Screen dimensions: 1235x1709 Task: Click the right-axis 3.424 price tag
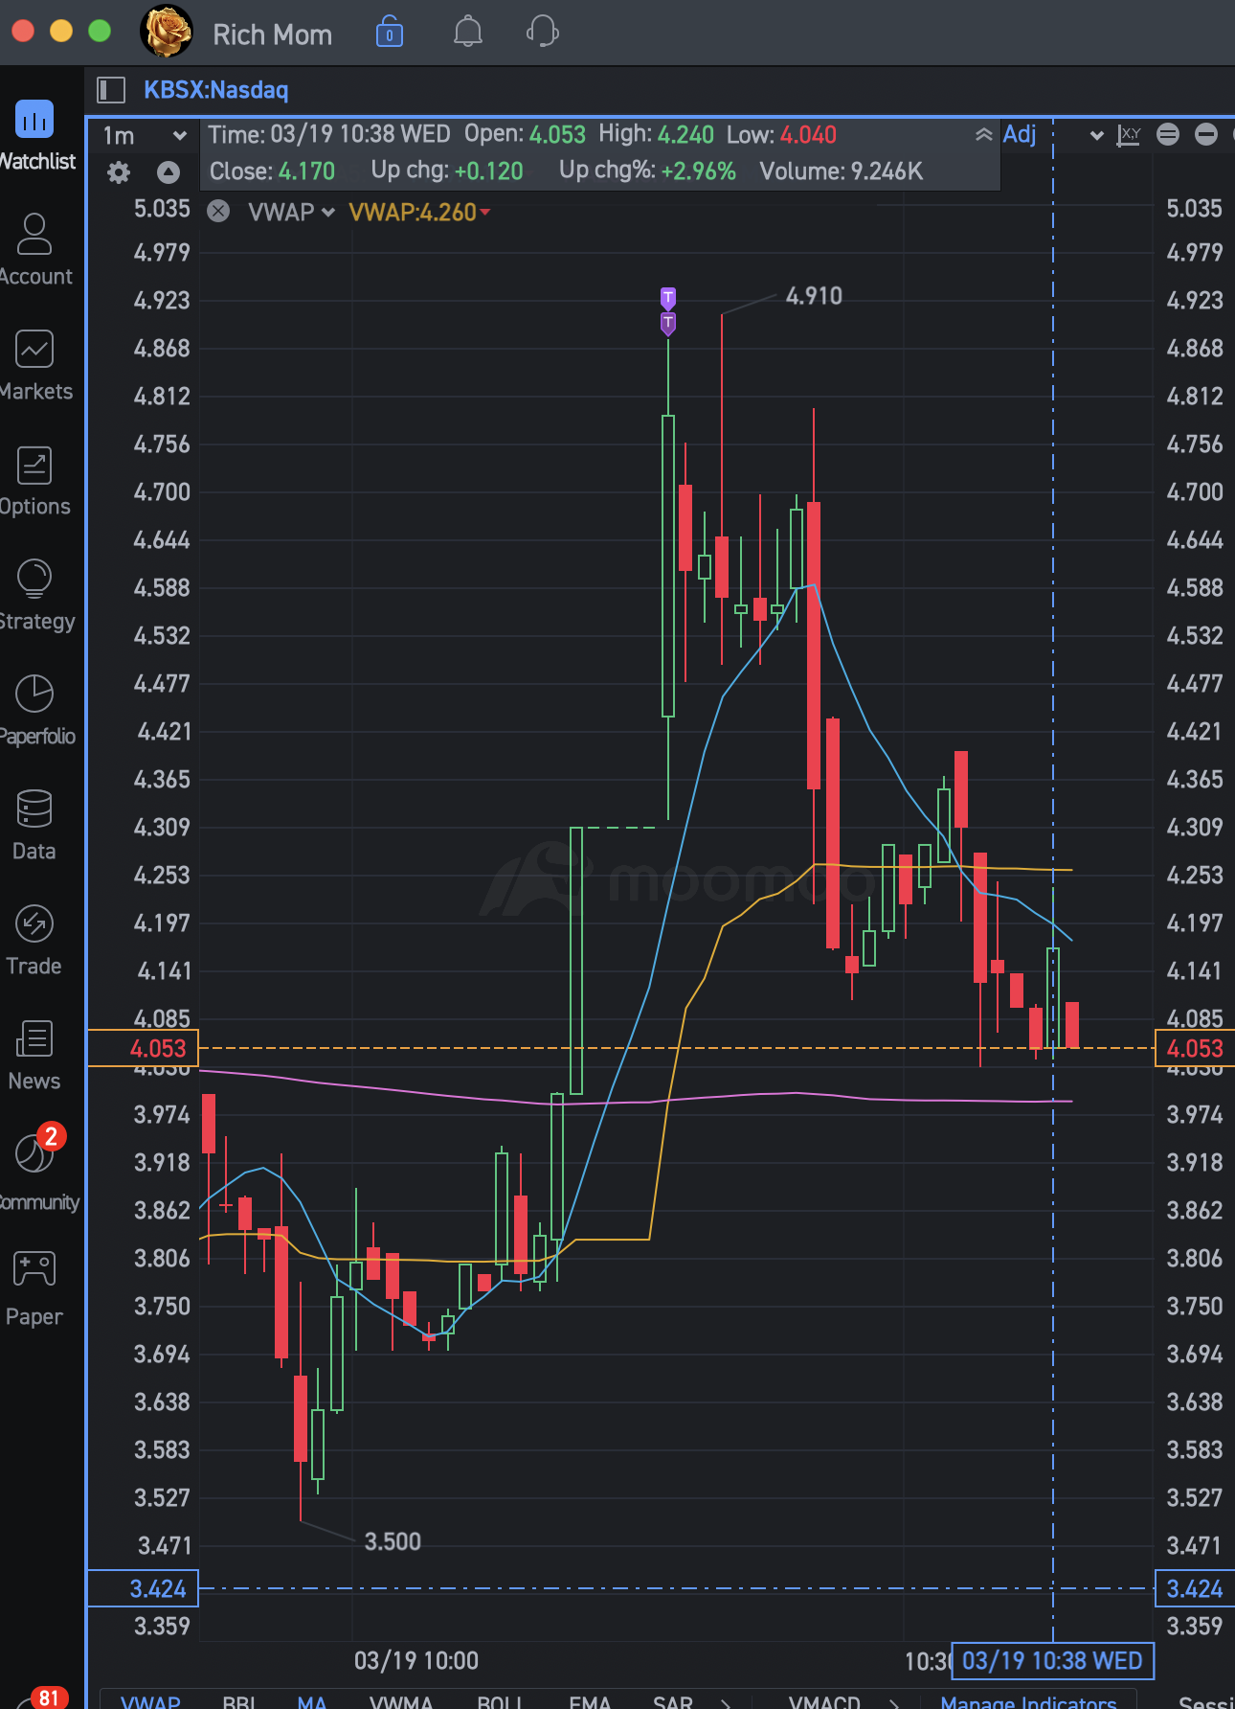(1195, 1588)
